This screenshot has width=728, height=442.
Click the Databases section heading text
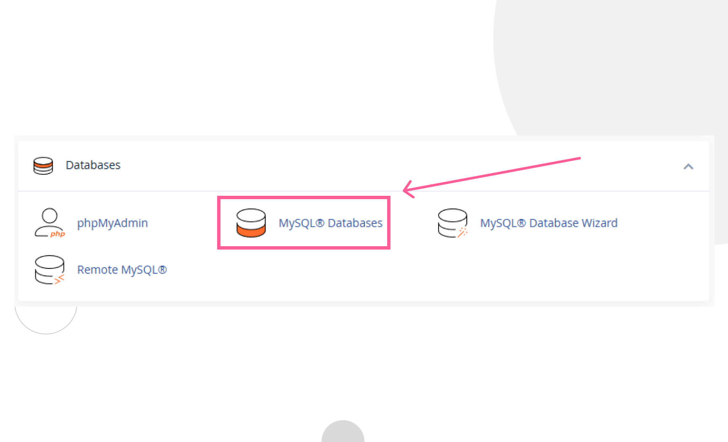point(93,165)
